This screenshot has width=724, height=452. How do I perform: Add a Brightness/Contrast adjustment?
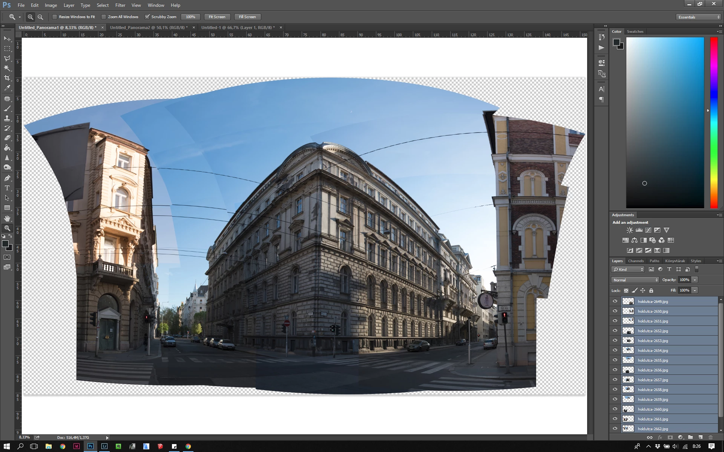pos(630,230)
